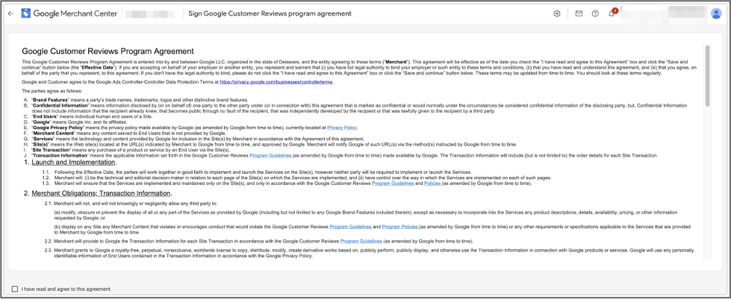Click the 'Google Privacy Policy' definition term

coord(56,128)
